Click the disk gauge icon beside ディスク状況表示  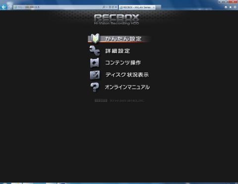[95, 75]
